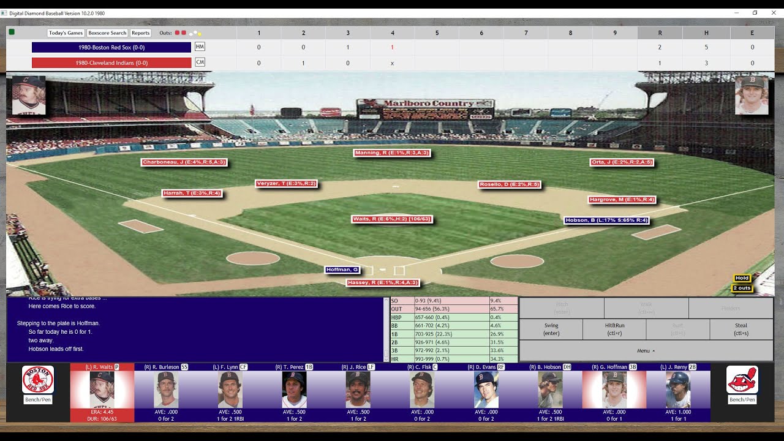Click the E errors column header
Screen dimensions: 784x441
(752, 33)
